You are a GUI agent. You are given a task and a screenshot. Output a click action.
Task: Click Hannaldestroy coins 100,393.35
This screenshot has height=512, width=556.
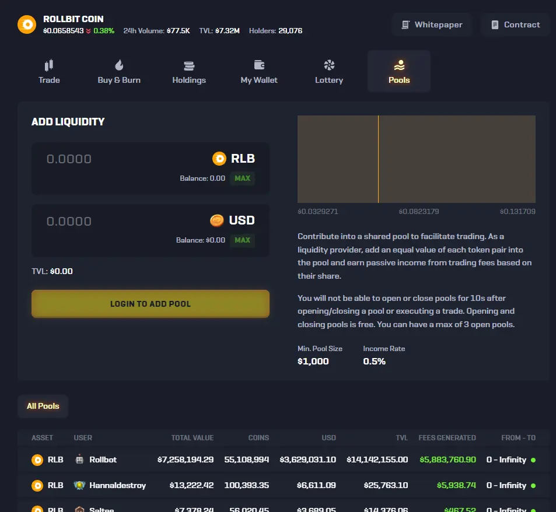tap(246, 485)
